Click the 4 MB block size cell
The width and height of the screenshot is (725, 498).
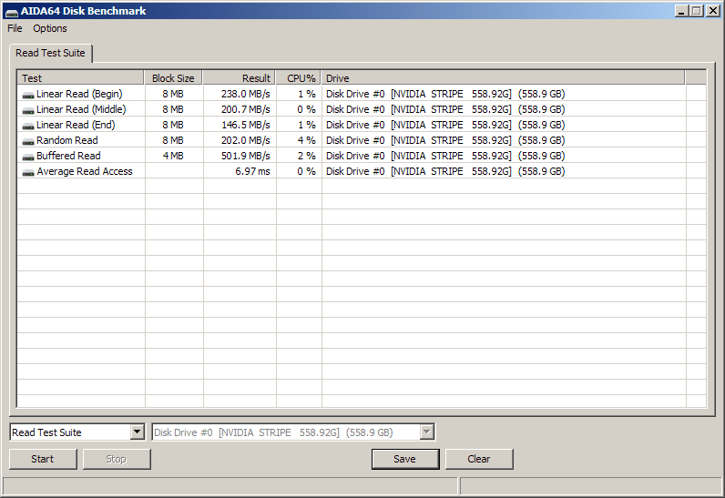click(x=173, y=156)
